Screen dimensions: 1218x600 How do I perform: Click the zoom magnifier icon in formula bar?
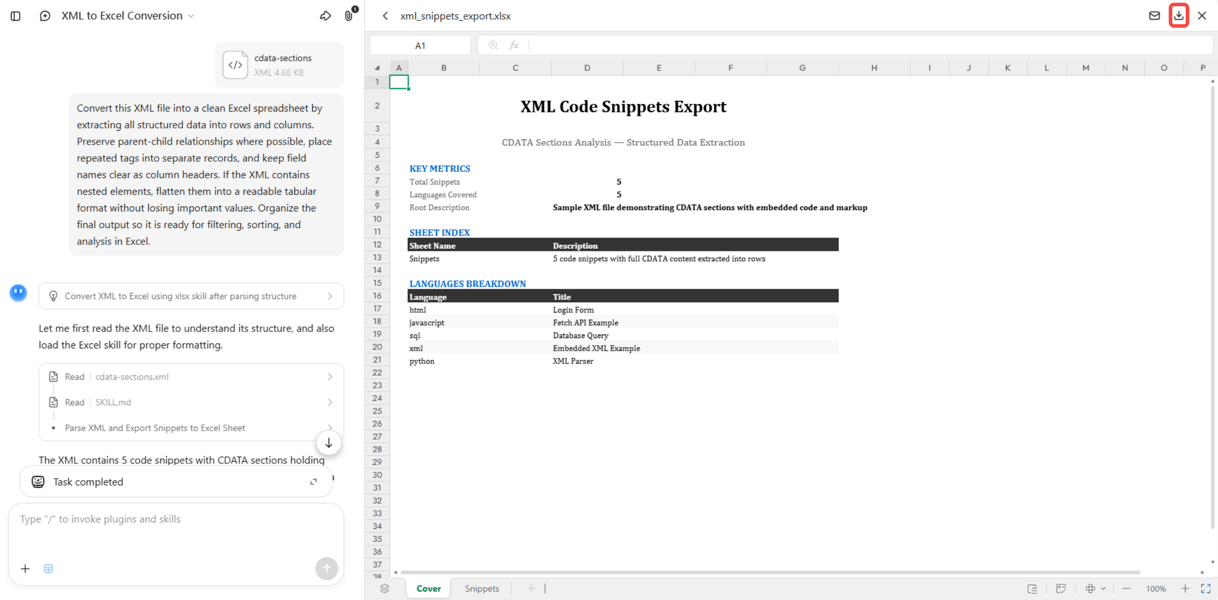(x=492, y=45)
